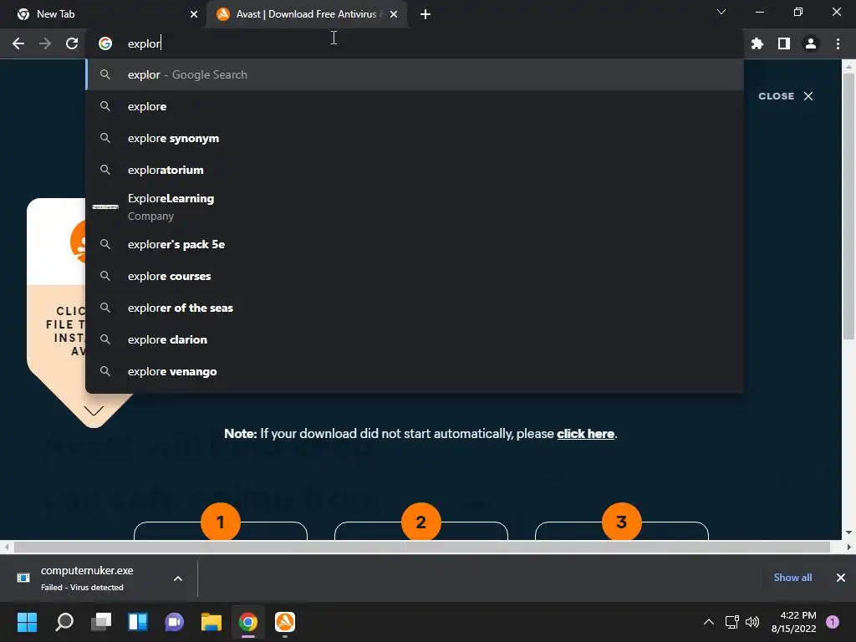The width and height of the screenshot is (856, 642).
Task: Go back using the browser back arrow
Action: pos(18,43)
